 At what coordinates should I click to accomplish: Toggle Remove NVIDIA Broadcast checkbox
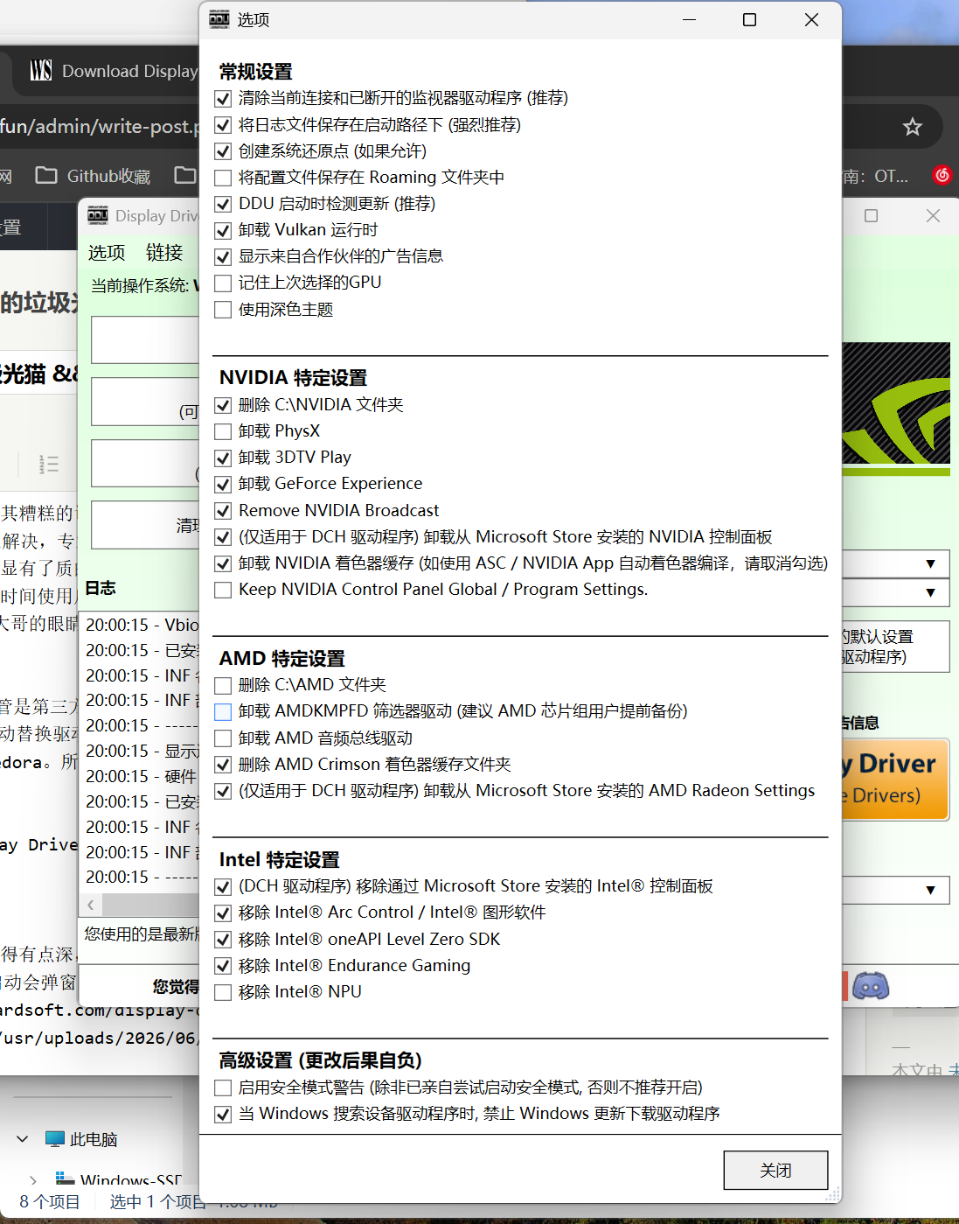(x=223, y=511)
